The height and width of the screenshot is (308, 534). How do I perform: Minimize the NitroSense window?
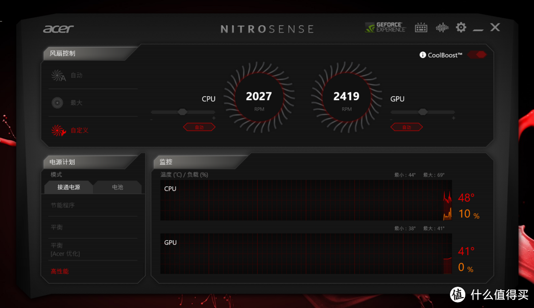[478, 30]
